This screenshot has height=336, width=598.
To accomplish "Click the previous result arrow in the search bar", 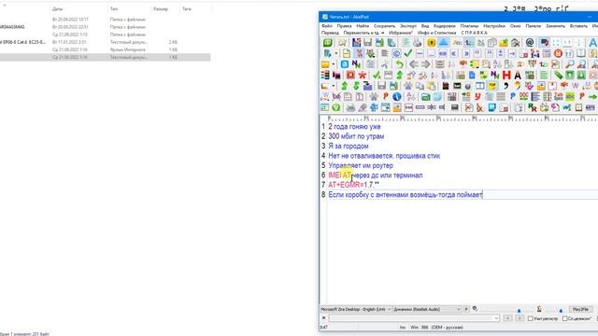I will pos(507,318).
